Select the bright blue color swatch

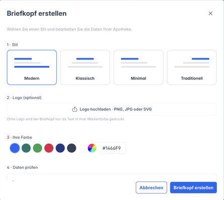[15, 148]
